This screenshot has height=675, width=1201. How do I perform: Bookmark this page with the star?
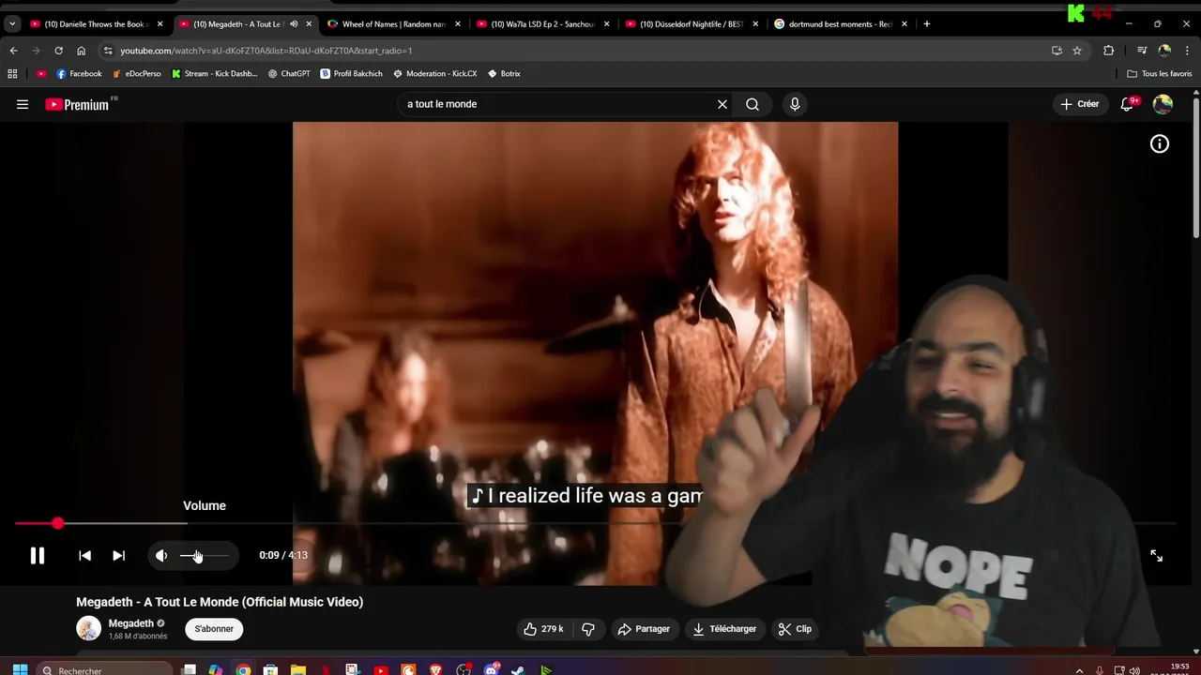(1077, 51)
